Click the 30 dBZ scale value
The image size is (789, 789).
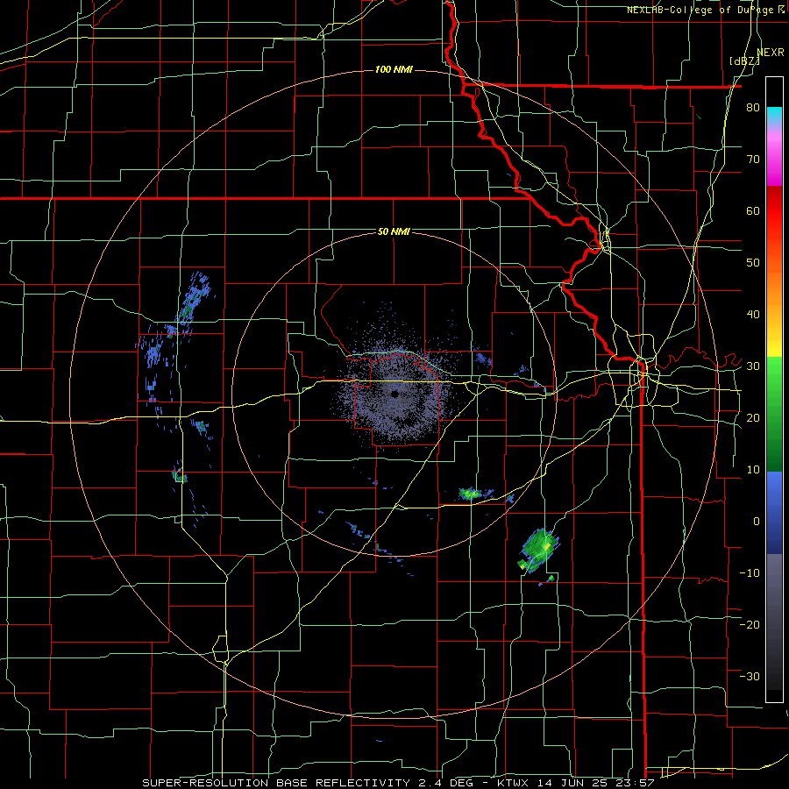tap(753, 366)
